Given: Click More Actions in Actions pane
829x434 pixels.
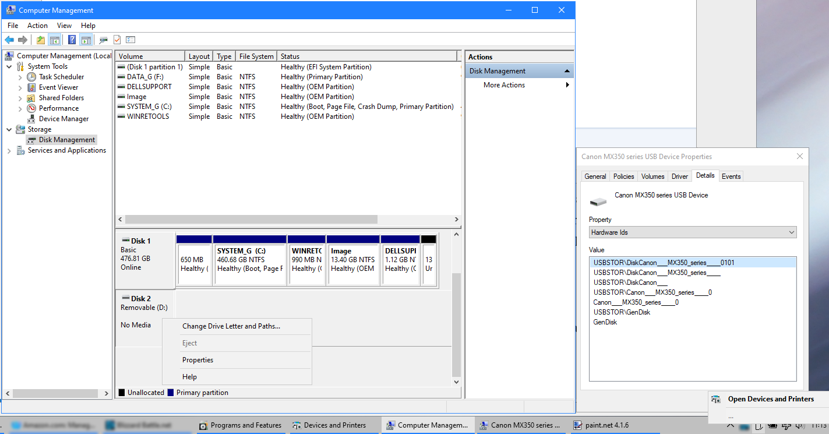Looking at the screenshot, I should 504,85.
